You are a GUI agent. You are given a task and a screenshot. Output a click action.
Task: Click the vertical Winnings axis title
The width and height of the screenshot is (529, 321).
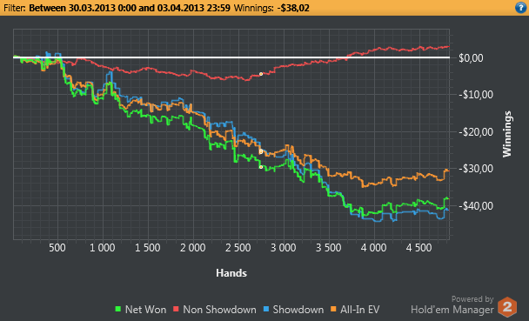click(507, 134)
